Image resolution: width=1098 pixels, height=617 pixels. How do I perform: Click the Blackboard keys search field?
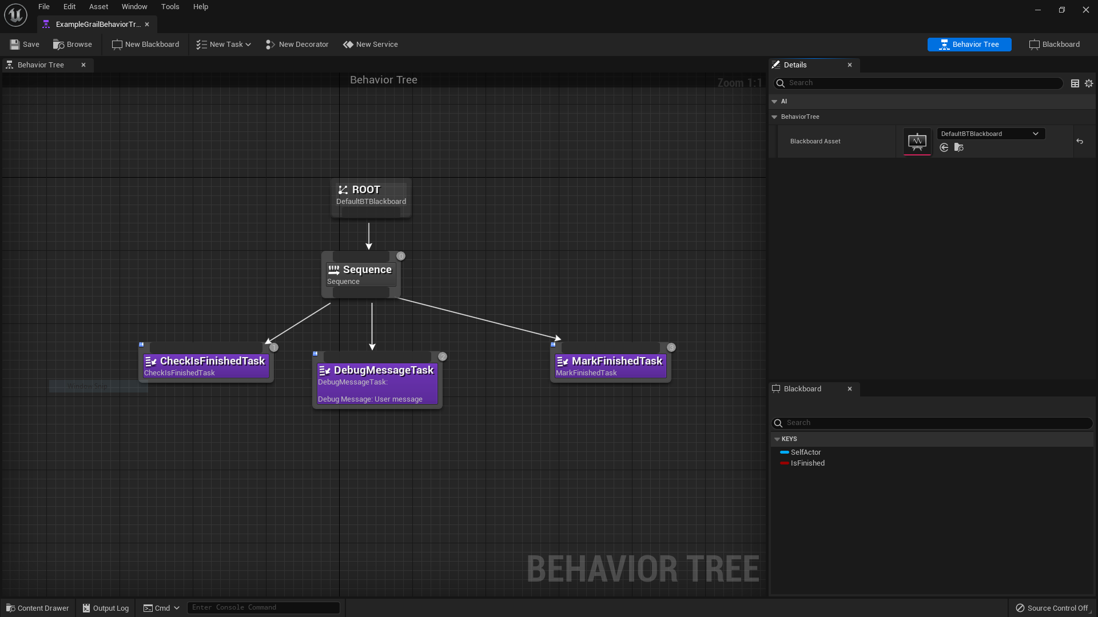coord(932,423)
